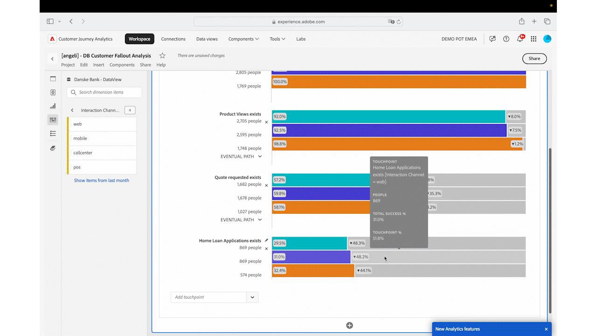Image resolution: width=597 pixels, height=336 pixels.
Task: Add new panel with plus icon
Action: pyautogui.click(x=349, y=325)
